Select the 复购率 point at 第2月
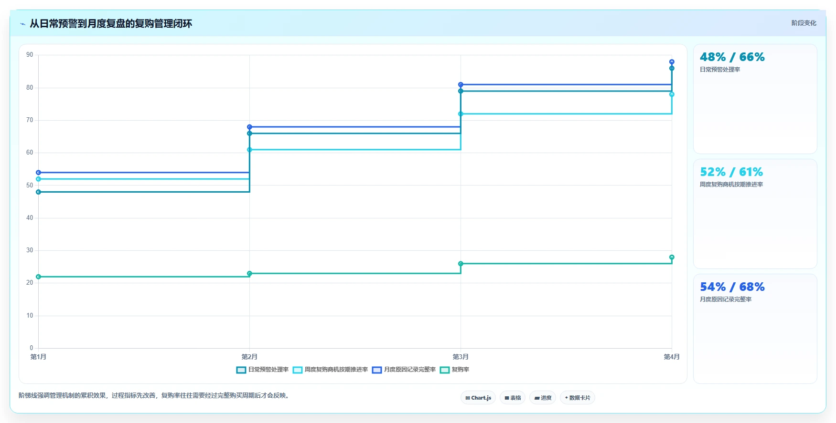 click(x=249, y=274)
